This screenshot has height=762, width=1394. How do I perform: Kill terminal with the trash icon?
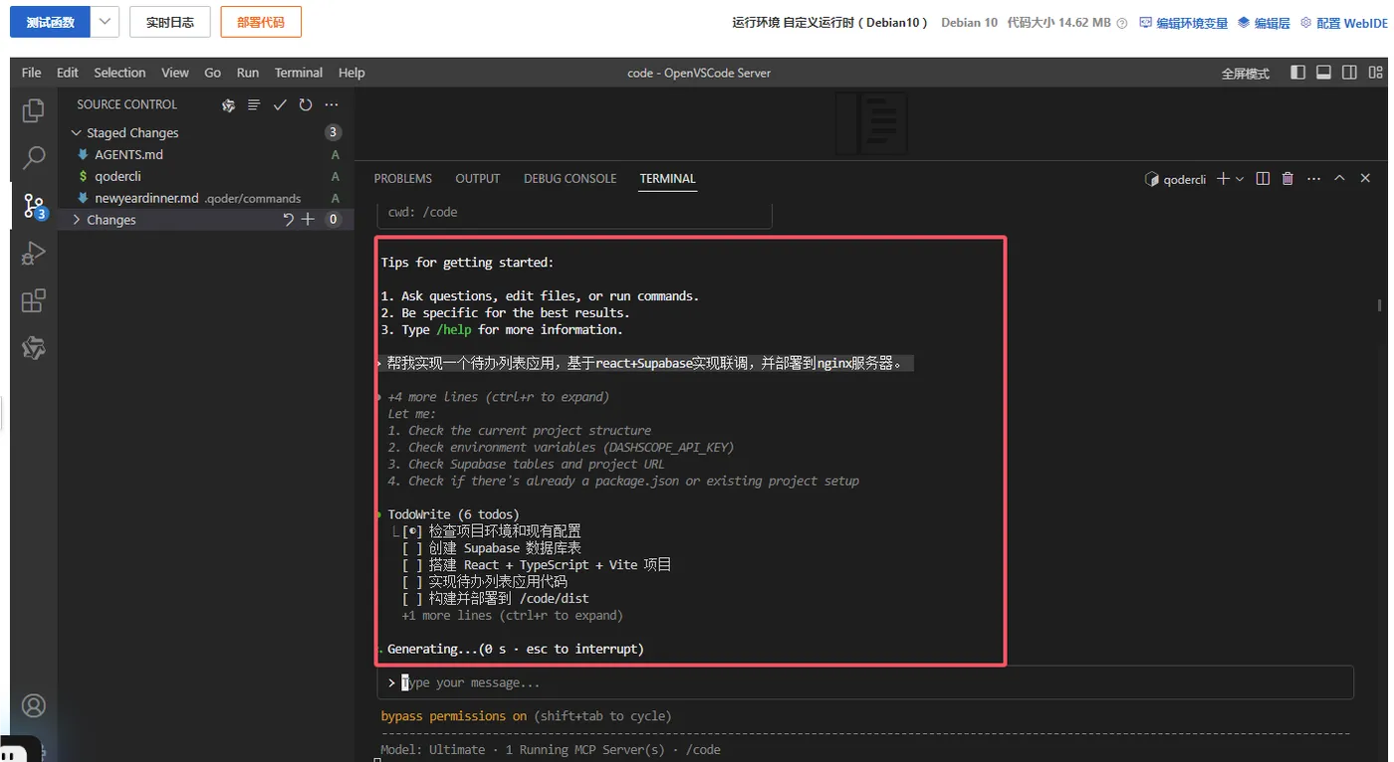(x=1287, y=179)
